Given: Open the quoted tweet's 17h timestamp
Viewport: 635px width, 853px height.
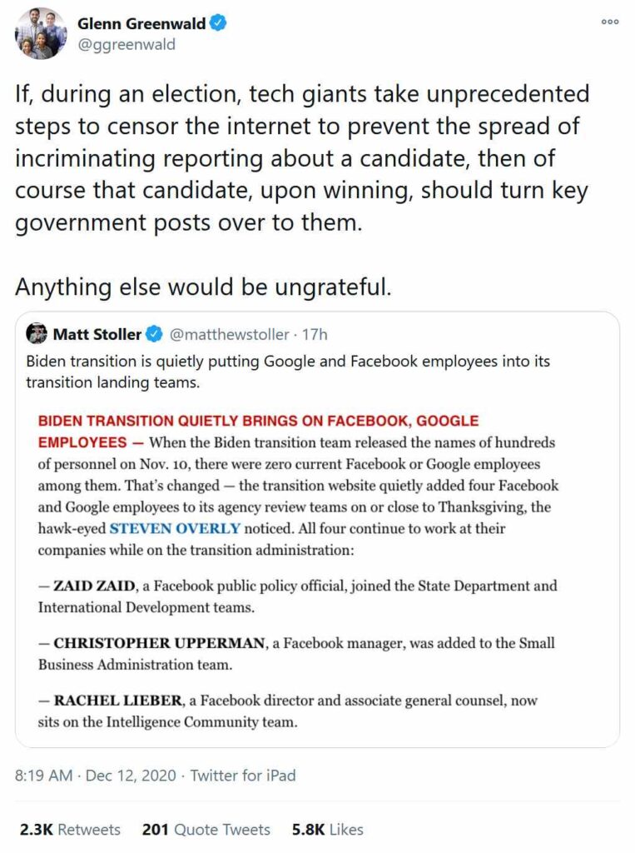Looking at the screenshot, I should [315, 335].
